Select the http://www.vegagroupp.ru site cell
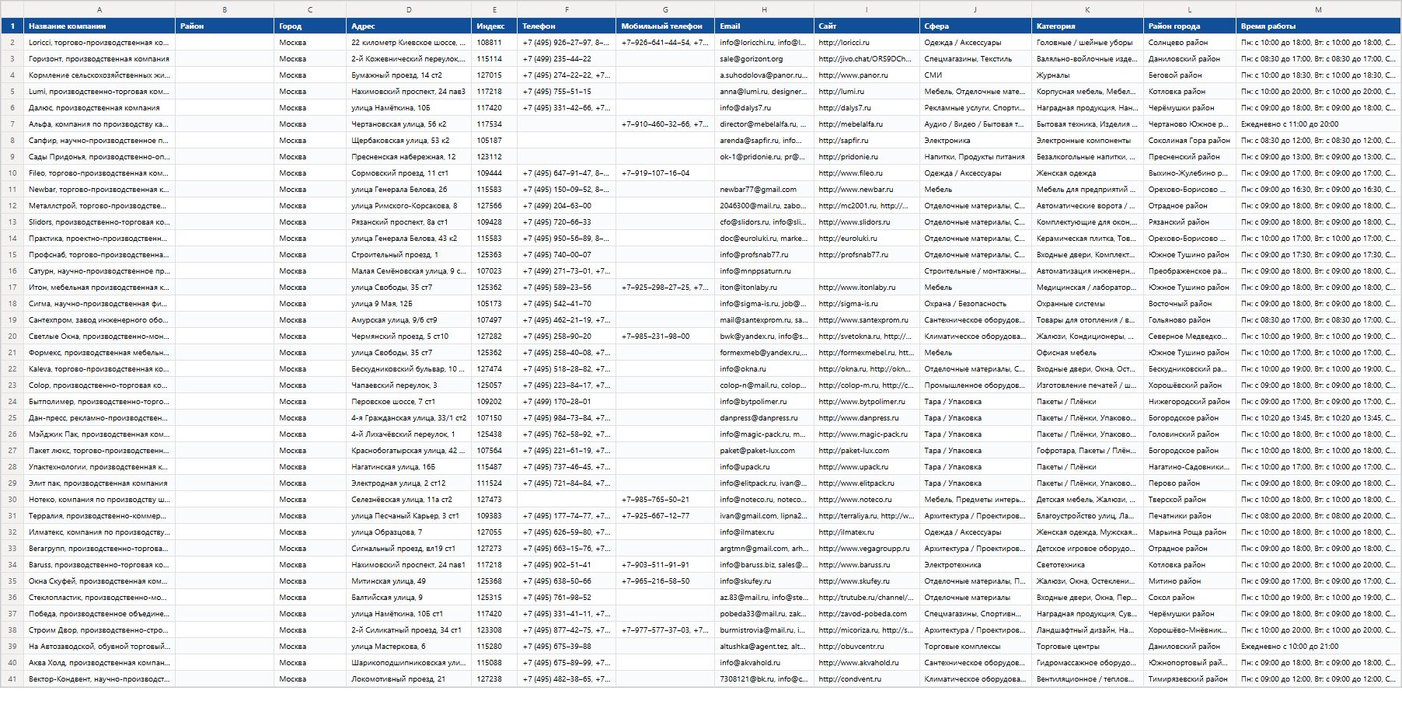1402x701 pixels. [x=867, y=549]
